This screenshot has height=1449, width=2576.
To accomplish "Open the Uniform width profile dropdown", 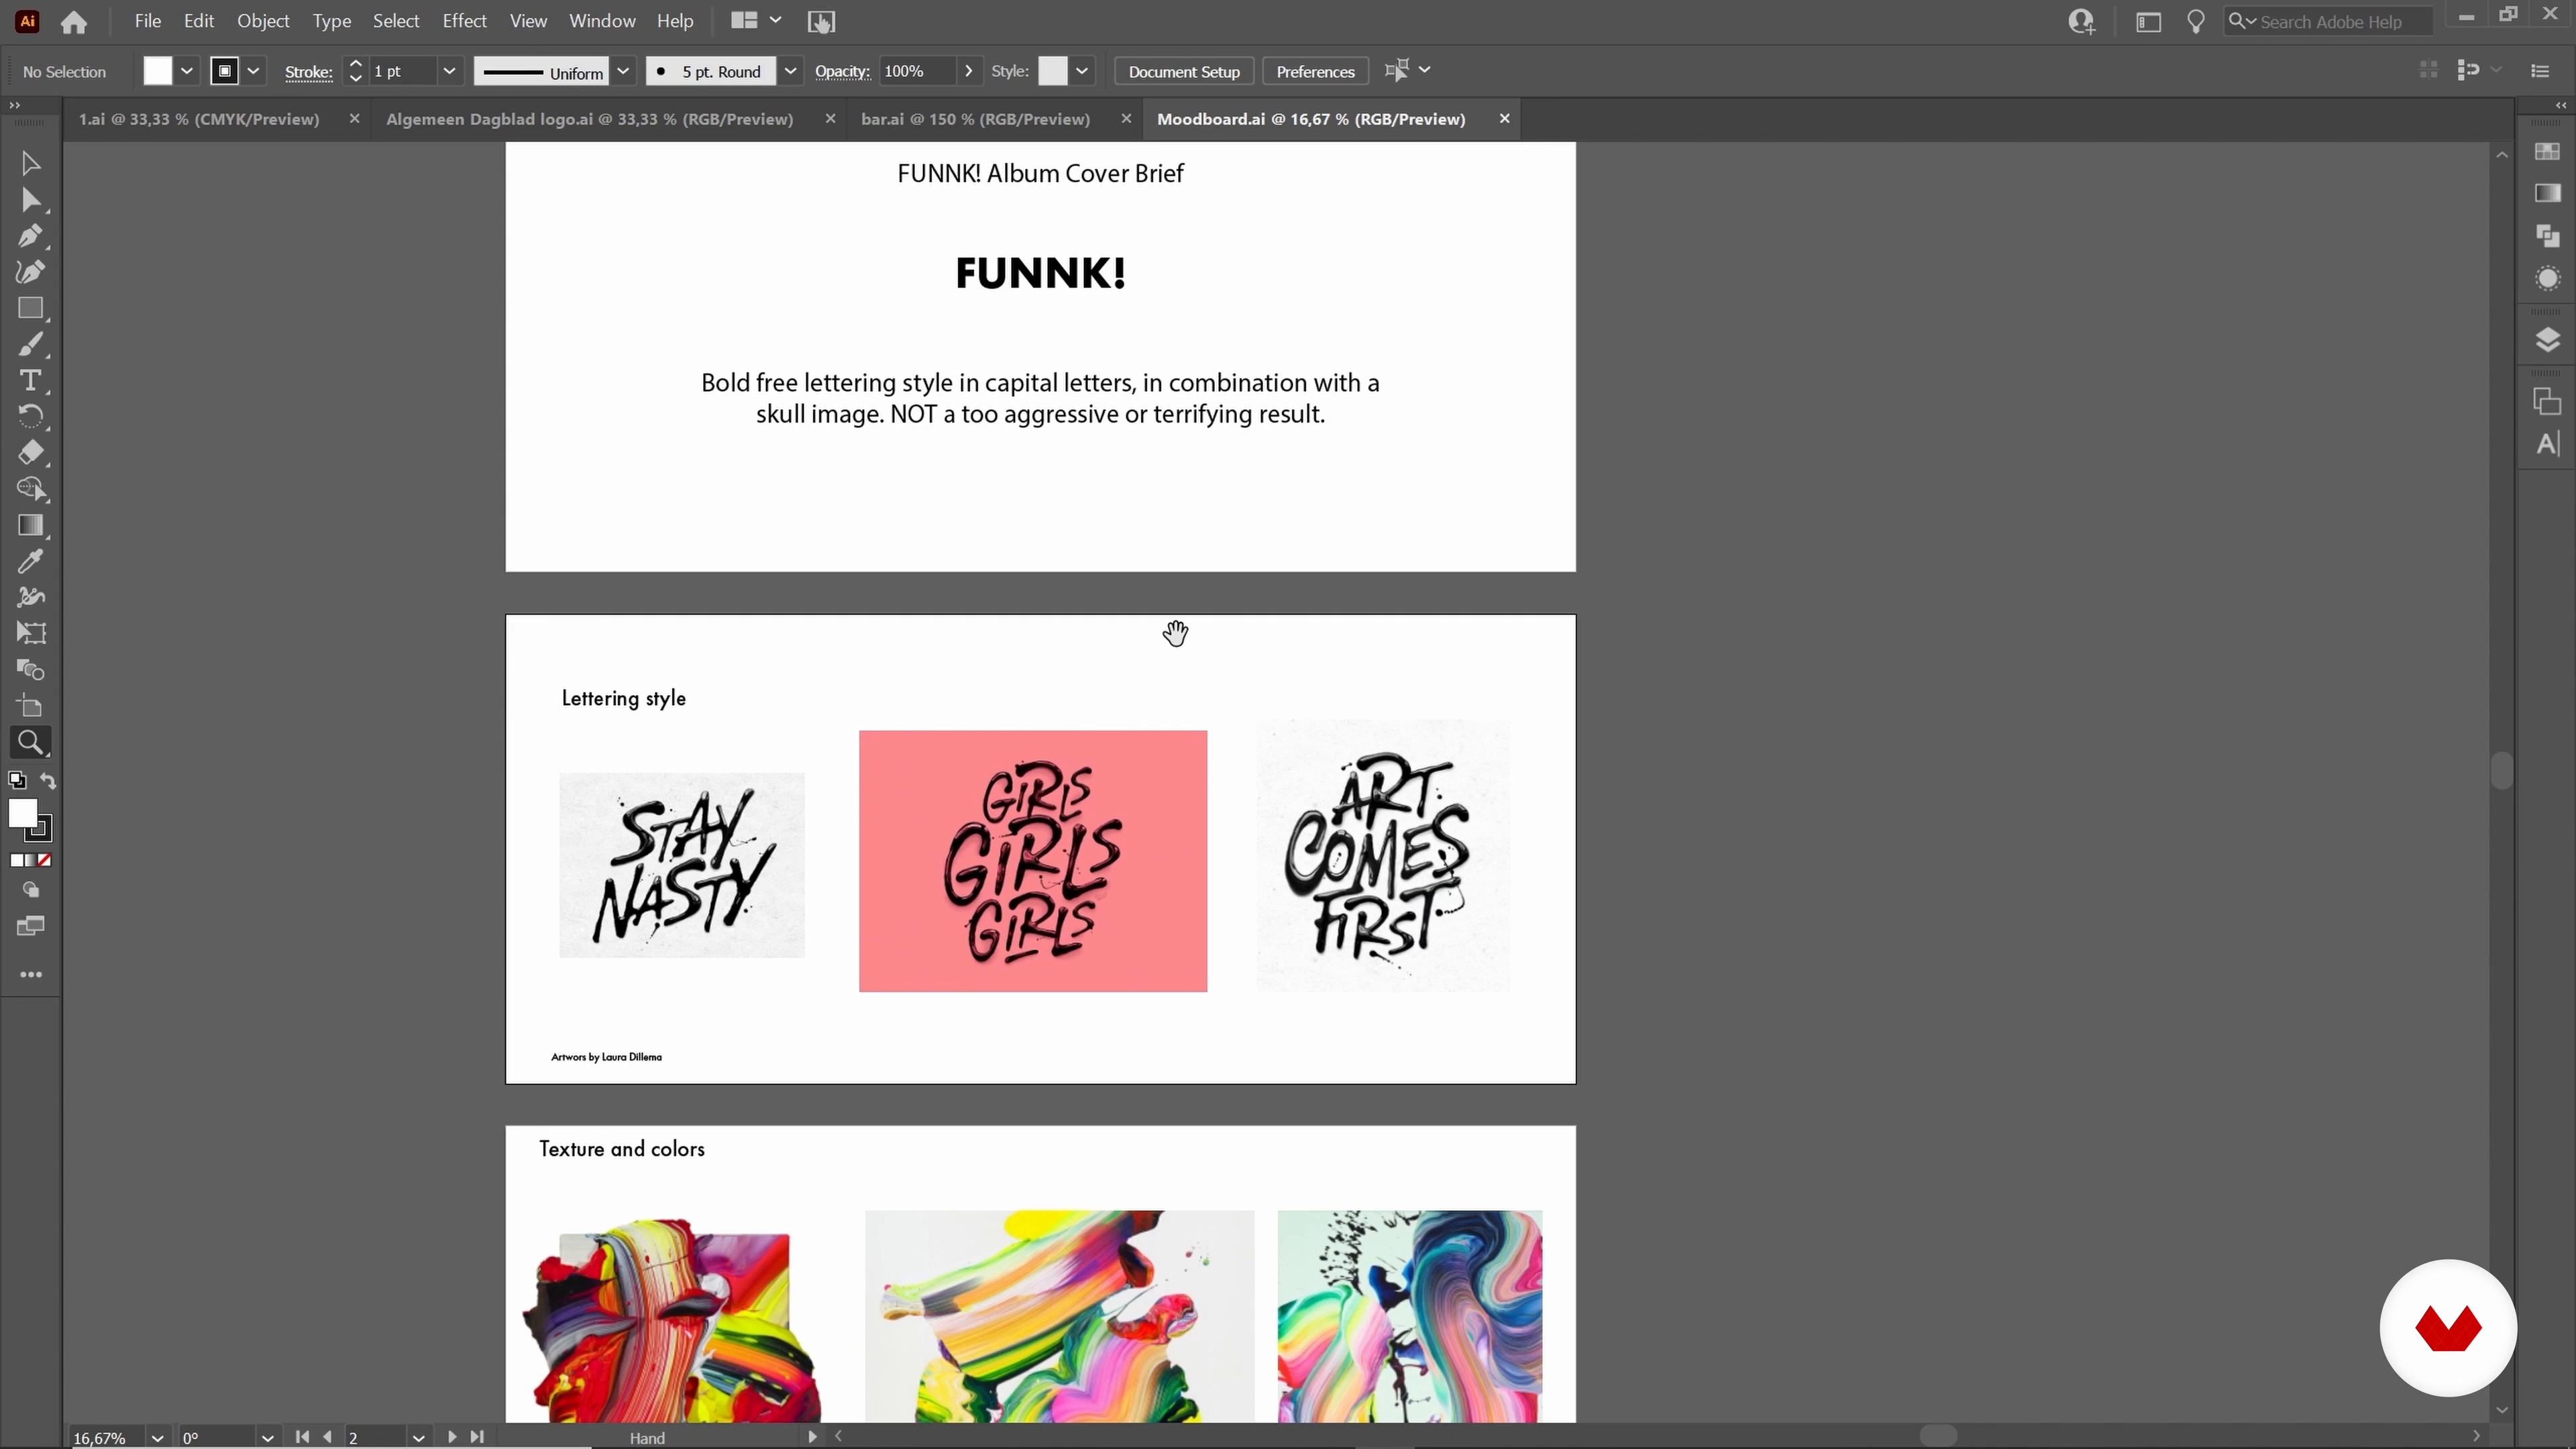I will [x=623, y=71].
